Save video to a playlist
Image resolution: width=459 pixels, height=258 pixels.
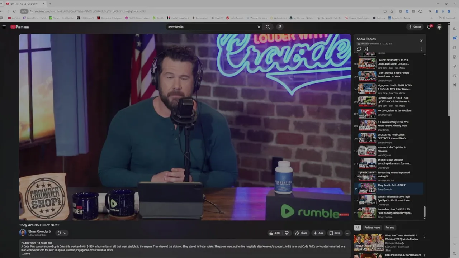[335, 233]
